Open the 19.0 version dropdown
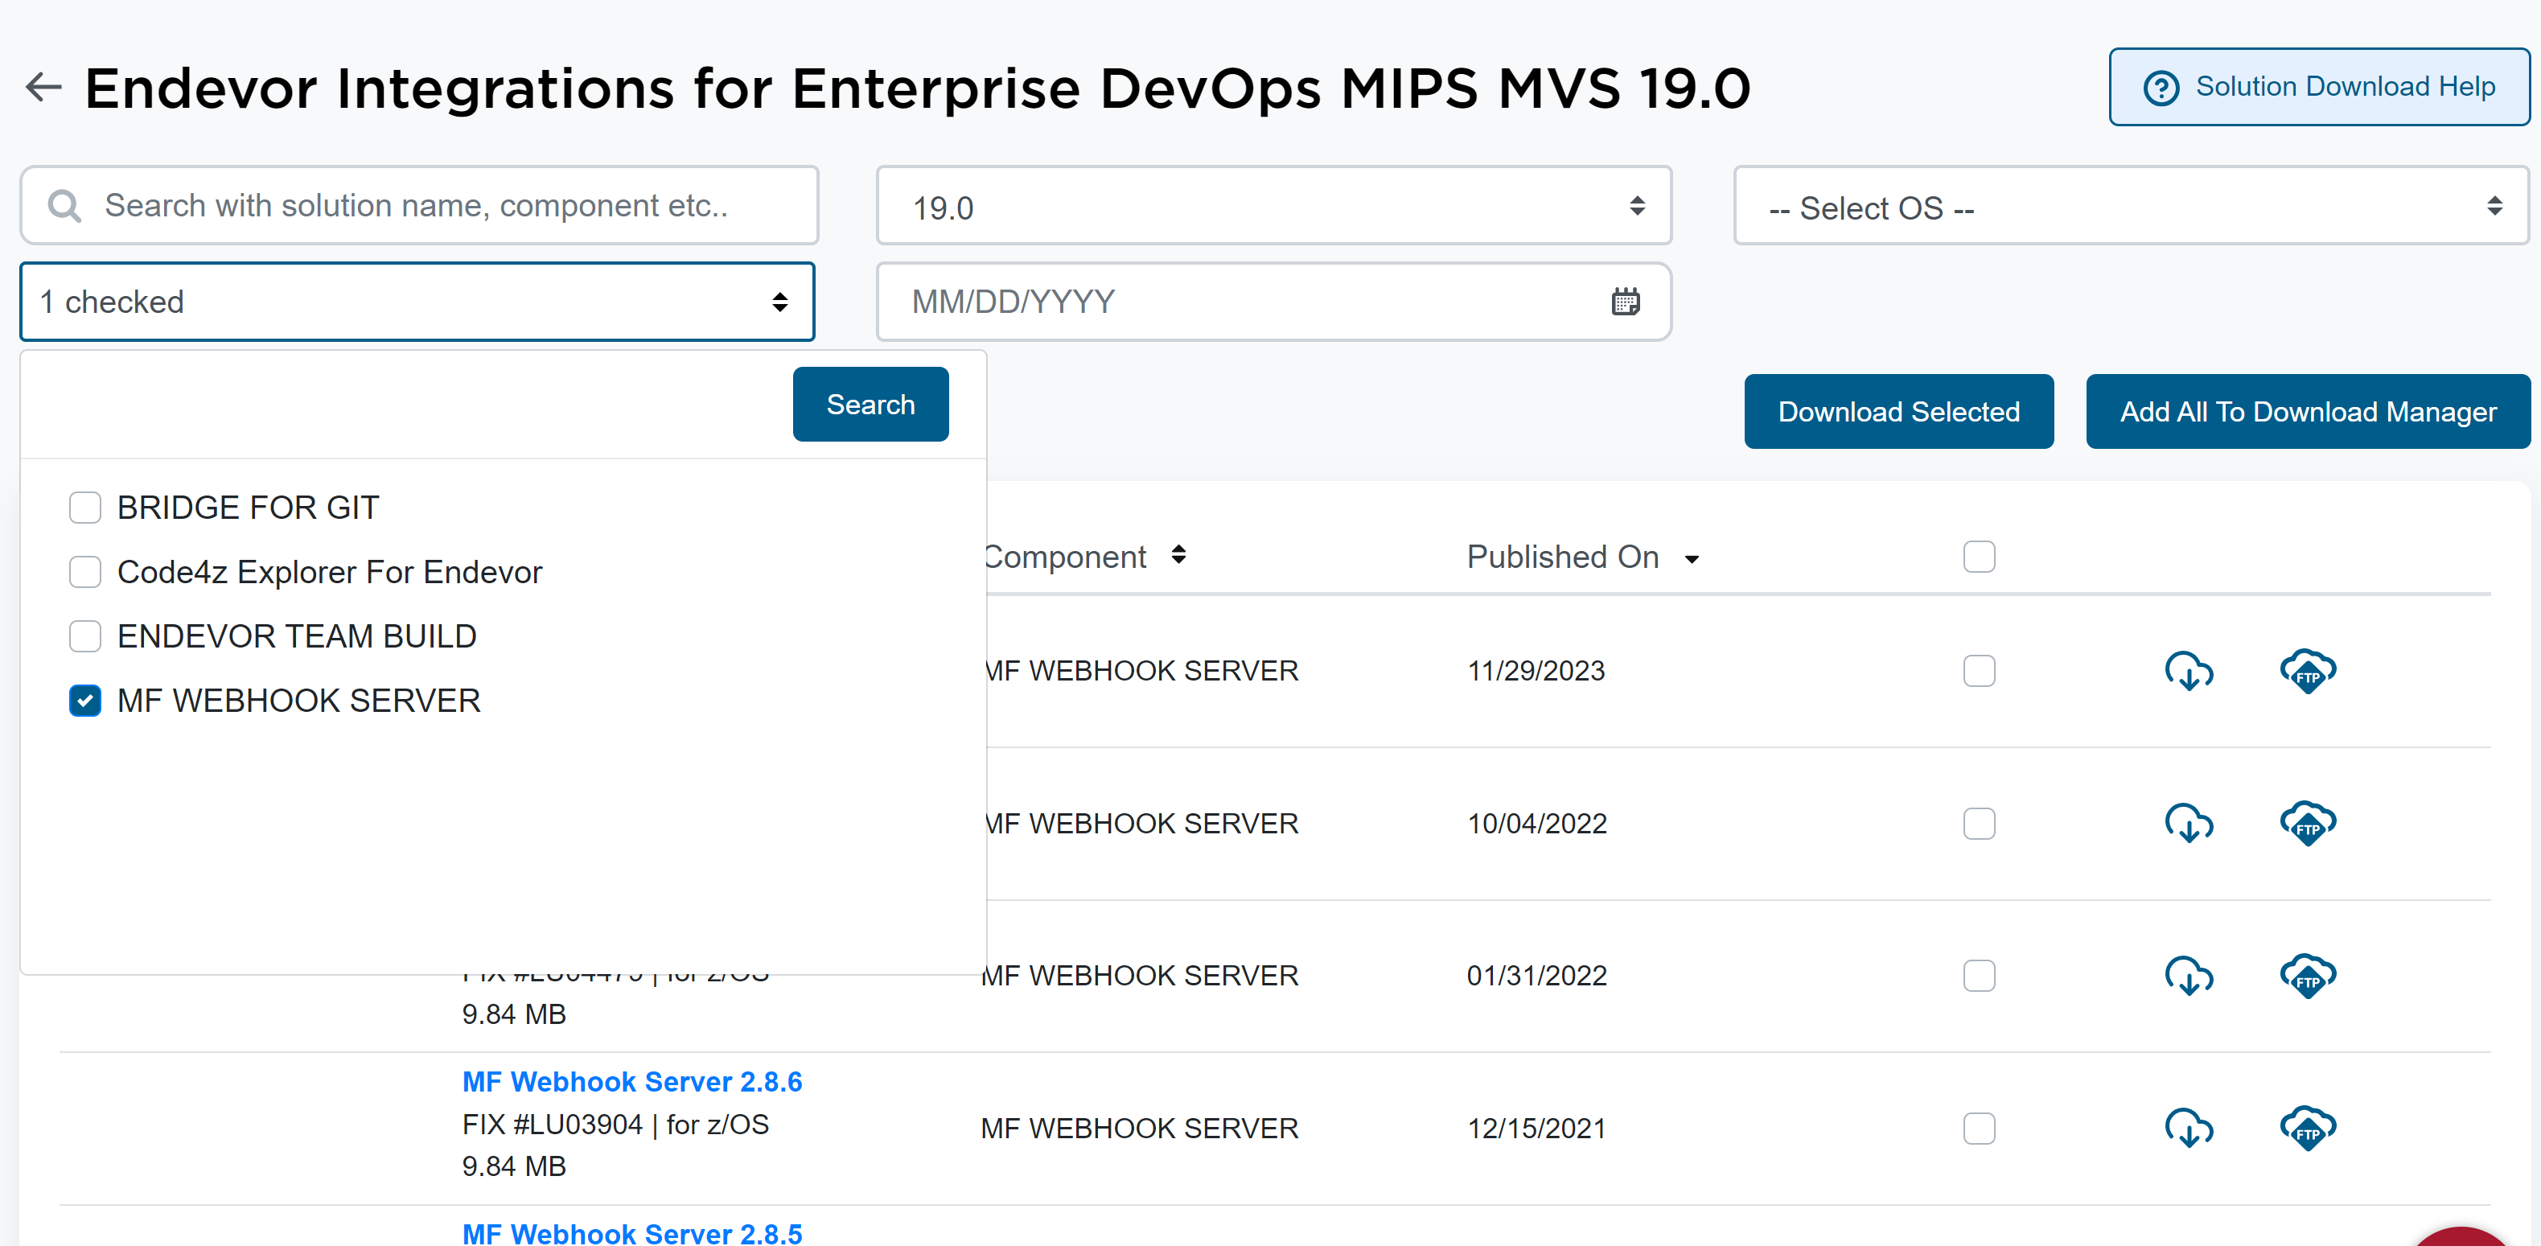The image size is (2541, 1246). click(1273, 208)
